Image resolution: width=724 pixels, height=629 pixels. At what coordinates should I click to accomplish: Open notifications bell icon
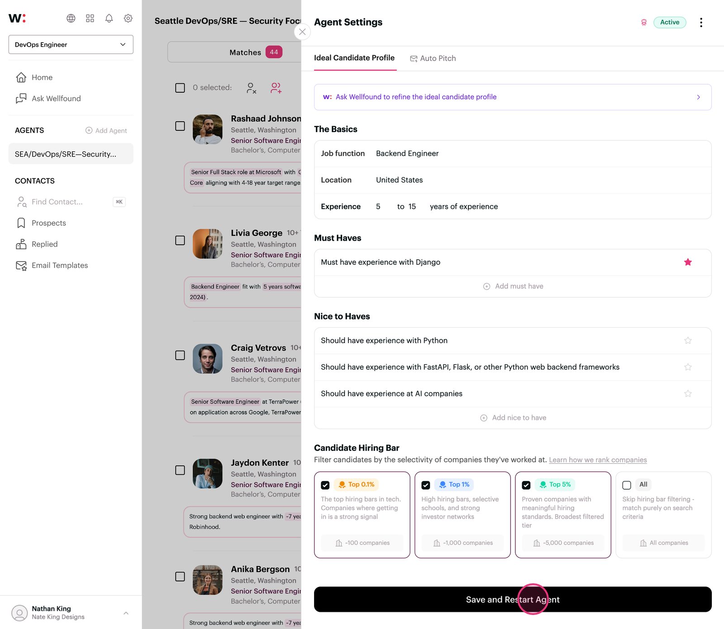pyautogui.click(x=109, y=18)
